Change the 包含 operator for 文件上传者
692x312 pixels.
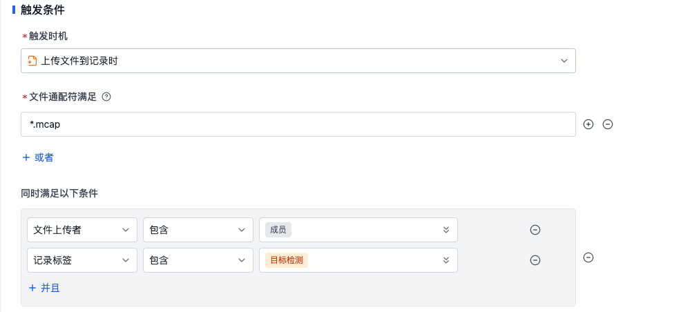(198, 230)
